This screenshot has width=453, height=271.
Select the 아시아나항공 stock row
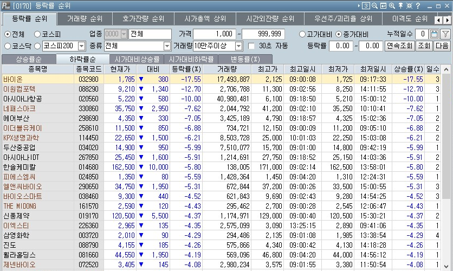tap(221, 99)
